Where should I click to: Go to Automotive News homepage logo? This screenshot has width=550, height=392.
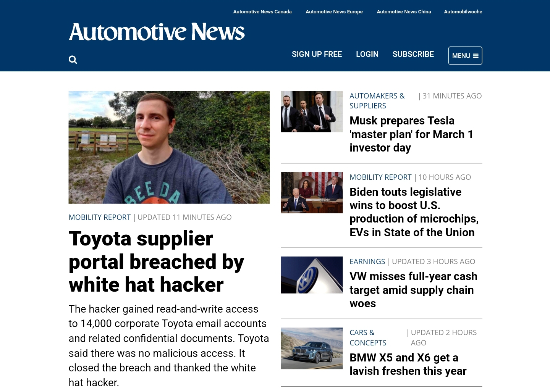[x=157, y=32]
